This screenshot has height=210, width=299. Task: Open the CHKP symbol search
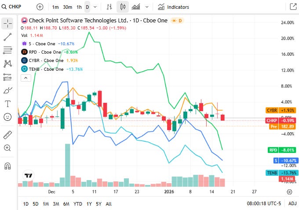point(11,7)
